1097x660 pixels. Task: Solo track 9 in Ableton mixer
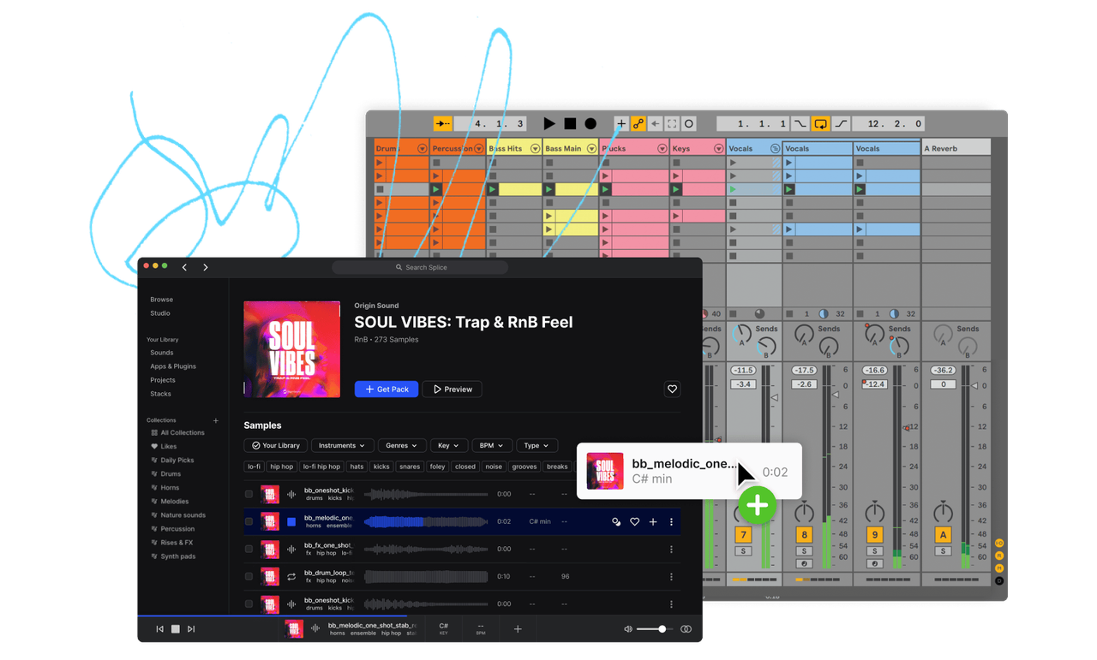click(x=874, y=551)
